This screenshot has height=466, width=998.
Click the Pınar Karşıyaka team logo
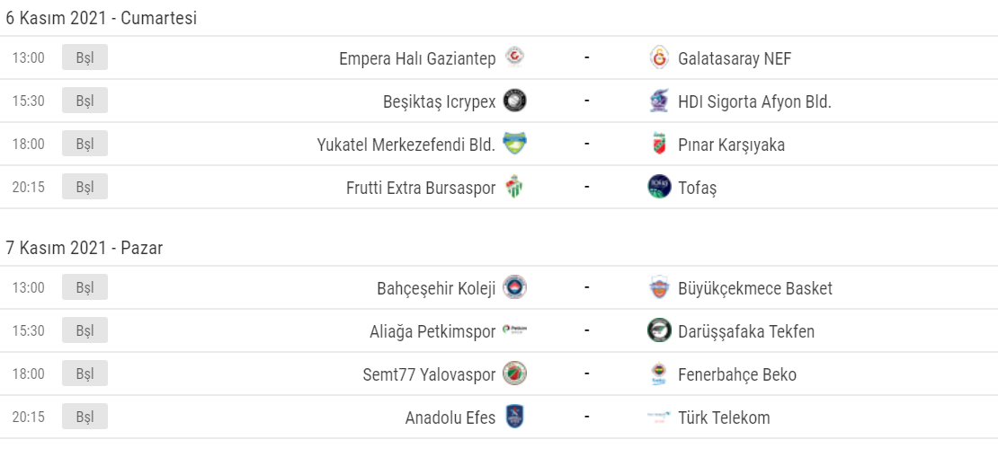coord(659,145)
